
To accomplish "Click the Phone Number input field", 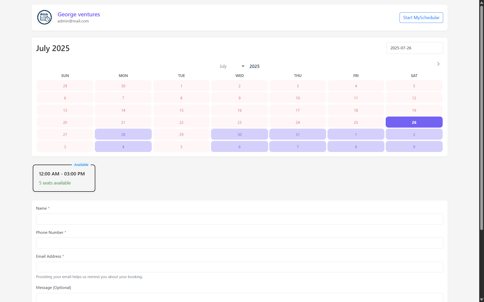I will pos(239,243).
